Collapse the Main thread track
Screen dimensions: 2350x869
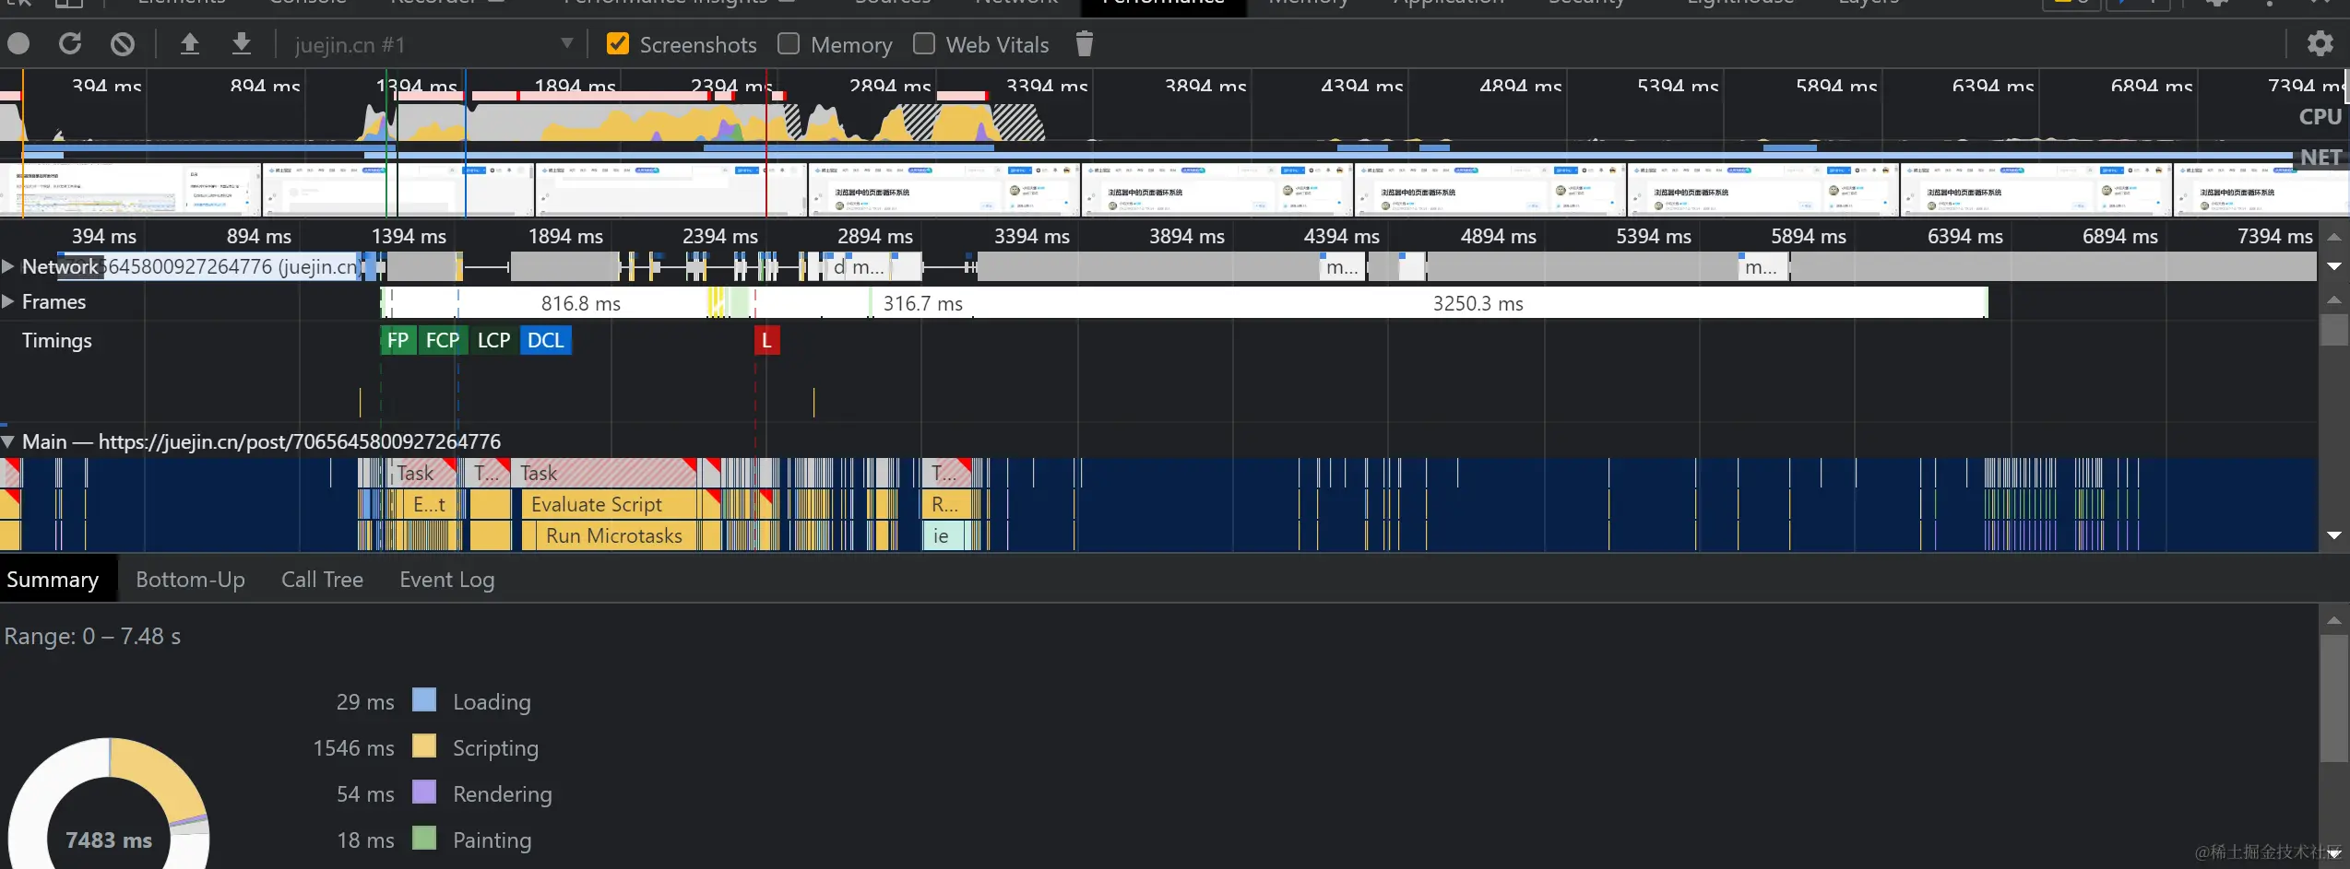click(x=8, y=441)
